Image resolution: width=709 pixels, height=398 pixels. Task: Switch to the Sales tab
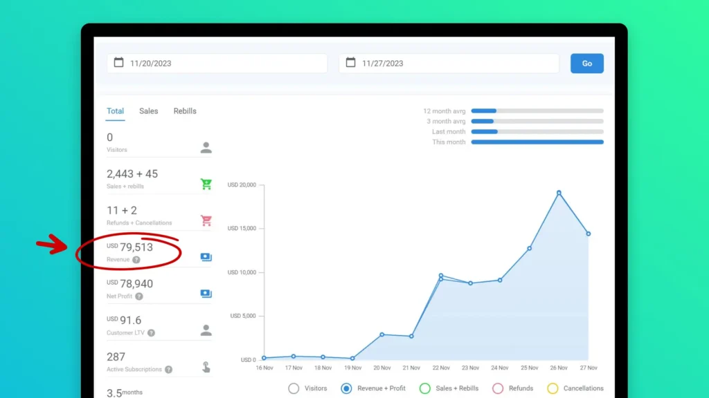pyautogui.click(x=148, y=111)
